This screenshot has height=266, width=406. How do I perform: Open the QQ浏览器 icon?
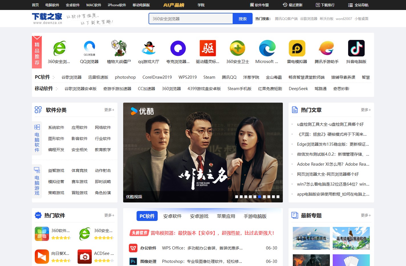click(89, 48)
